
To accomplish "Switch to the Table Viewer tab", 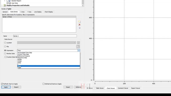I will (100, 88).
